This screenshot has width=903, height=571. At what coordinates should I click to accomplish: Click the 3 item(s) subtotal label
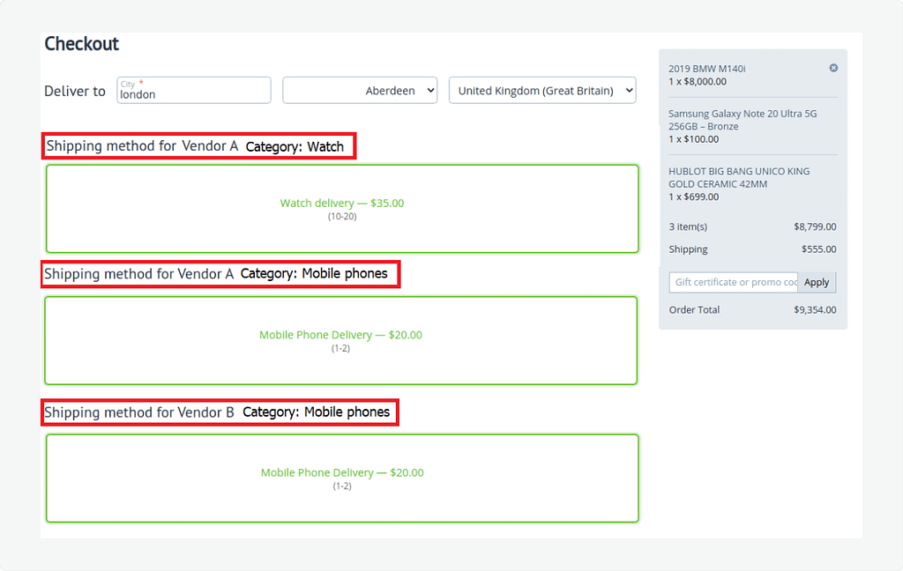[x=688, y=226]
